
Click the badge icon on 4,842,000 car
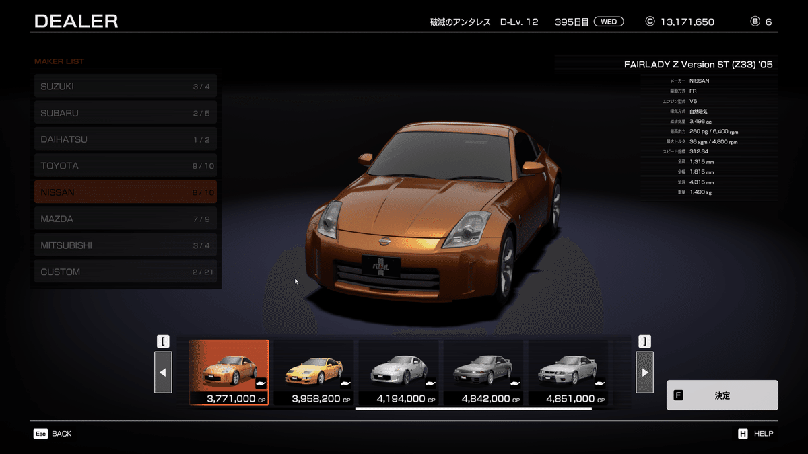[516, 383]
